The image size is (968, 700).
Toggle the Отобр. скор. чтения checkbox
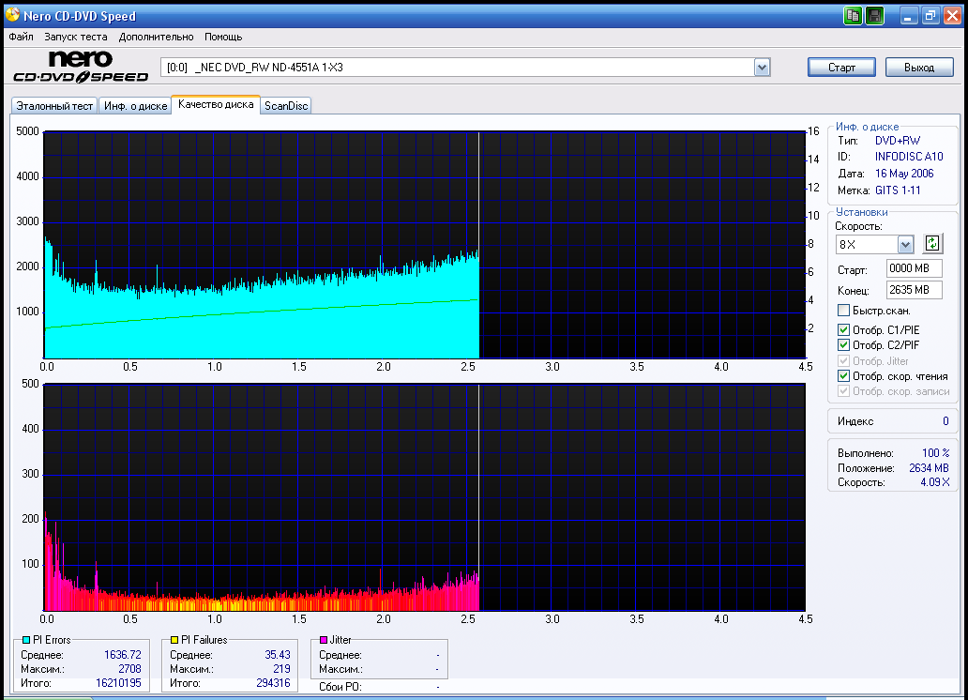pyautogui.click(x=843, y=376)
